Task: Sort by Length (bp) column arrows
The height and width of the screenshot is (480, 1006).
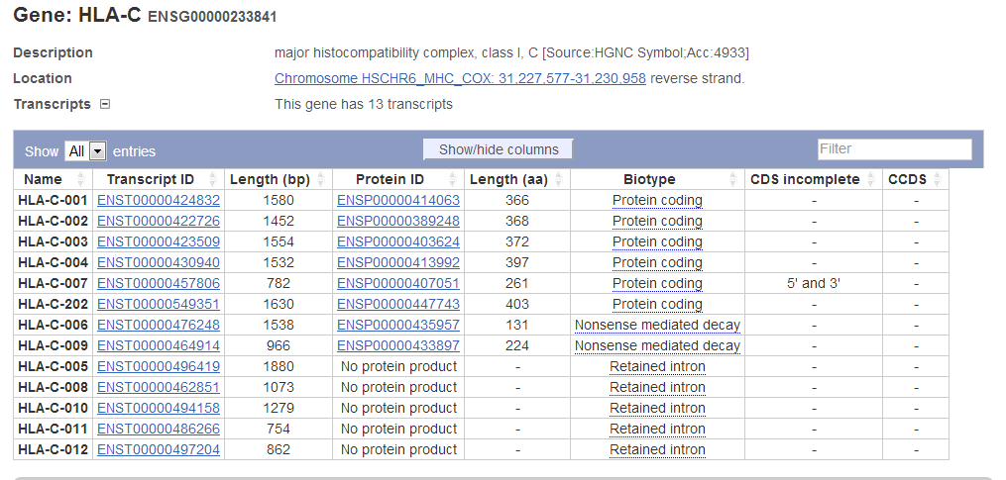Action: (321, 180)
